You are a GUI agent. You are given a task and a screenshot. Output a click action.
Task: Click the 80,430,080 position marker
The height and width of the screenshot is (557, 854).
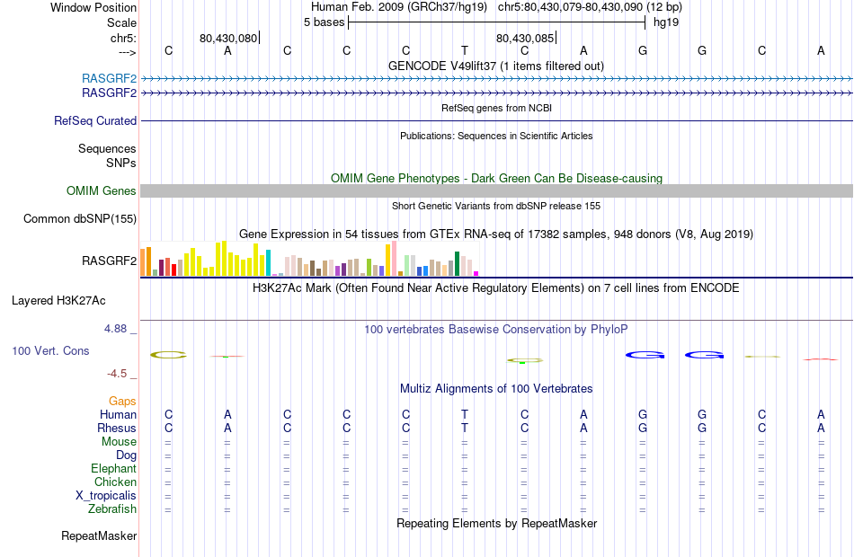229,38
